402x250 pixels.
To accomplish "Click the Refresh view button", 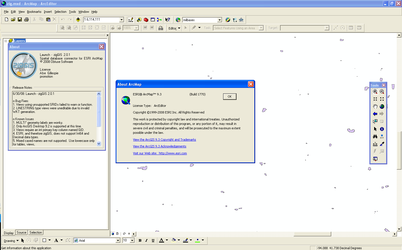I will [x=124, y=234].
